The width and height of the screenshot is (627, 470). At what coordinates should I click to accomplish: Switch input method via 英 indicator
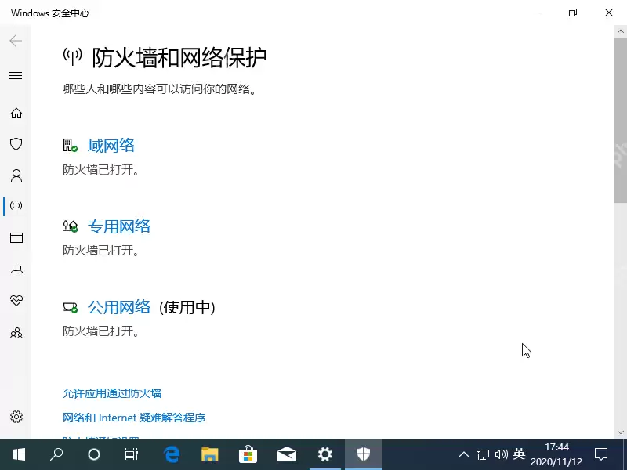[x=520, y=454]
